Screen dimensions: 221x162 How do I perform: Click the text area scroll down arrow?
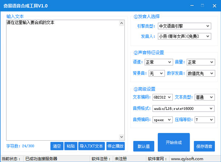[x=122, y=137]
